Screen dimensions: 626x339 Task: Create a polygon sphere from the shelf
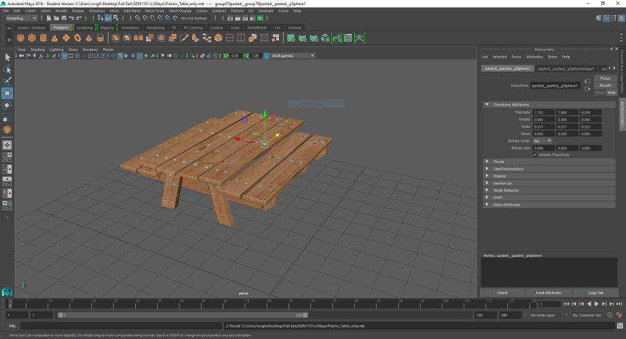pyautogui.click(x=20, y=38)
